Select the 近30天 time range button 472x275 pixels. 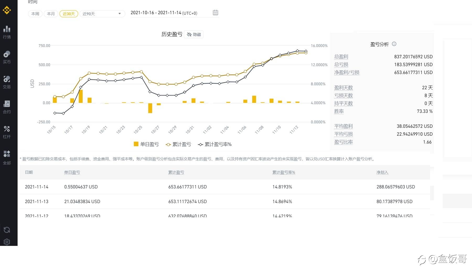click(x=69, y=14)
